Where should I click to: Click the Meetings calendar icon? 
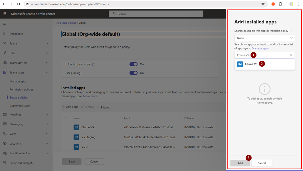click(x=5, y=114)
